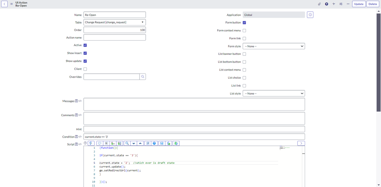Click the save icon next to Messages
381x187 pixels.
(76, 101)
